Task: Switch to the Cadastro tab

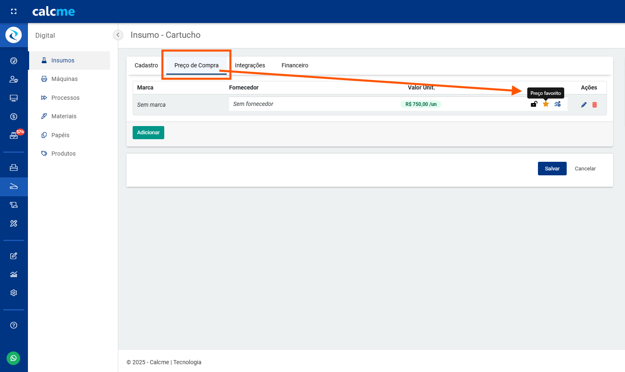Action: (x=146, y=65)
